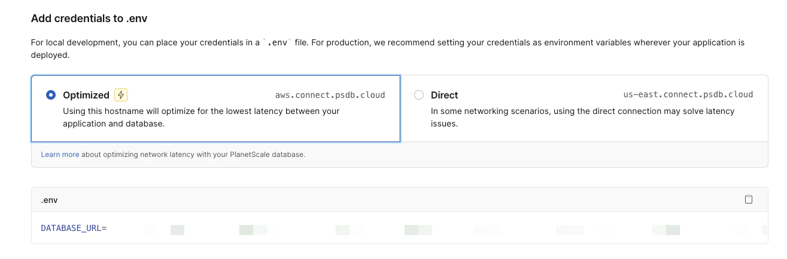Screen dimensions: 787x259
Task: Click the optimizing network latency note text
Action: pyautogui.click(x=193, y=155)
